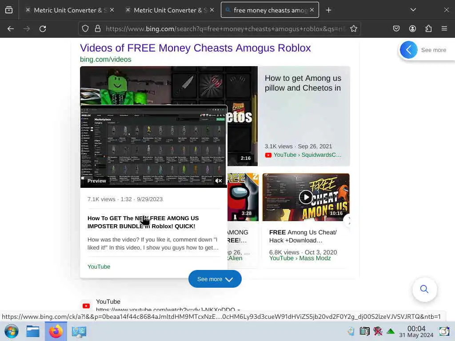Click the green up-arrow tray icon
Viewport: 455px width, 341px height.
[x=391, y=331]
